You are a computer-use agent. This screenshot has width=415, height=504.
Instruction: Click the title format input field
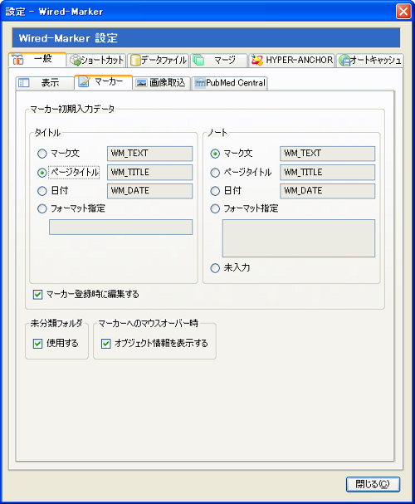[121, 227]
